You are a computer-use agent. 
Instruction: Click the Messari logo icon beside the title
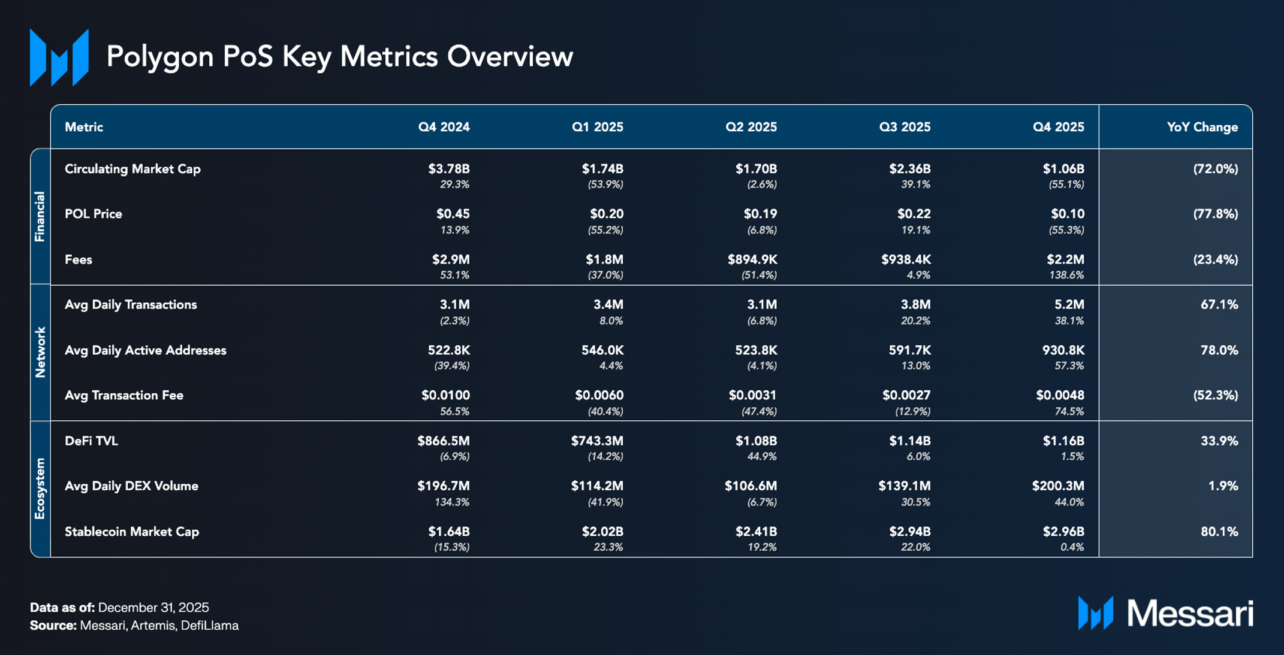click(x=59, y=57)
